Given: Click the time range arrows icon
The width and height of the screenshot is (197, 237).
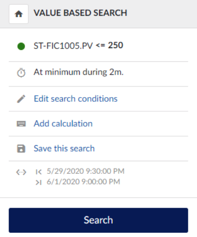Looking at the screenshot, I should tap(21, 172).
